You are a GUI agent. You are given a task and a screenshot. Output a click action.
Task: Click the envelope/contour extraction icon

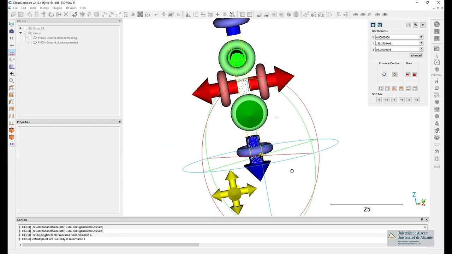(x=384, y=74)
